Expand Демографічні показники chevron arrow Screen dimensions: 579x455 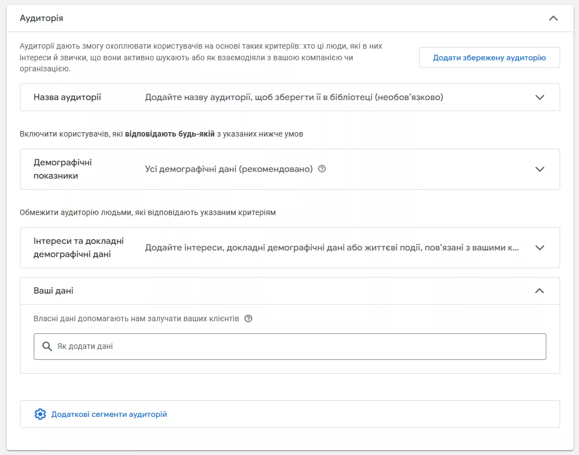coord(540,169)
